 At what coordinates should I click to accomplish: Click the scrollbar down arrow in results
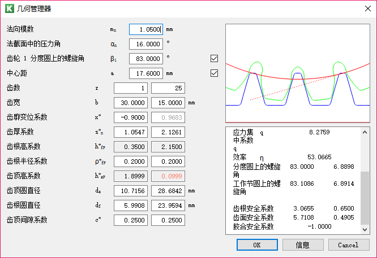coord(365,230)
